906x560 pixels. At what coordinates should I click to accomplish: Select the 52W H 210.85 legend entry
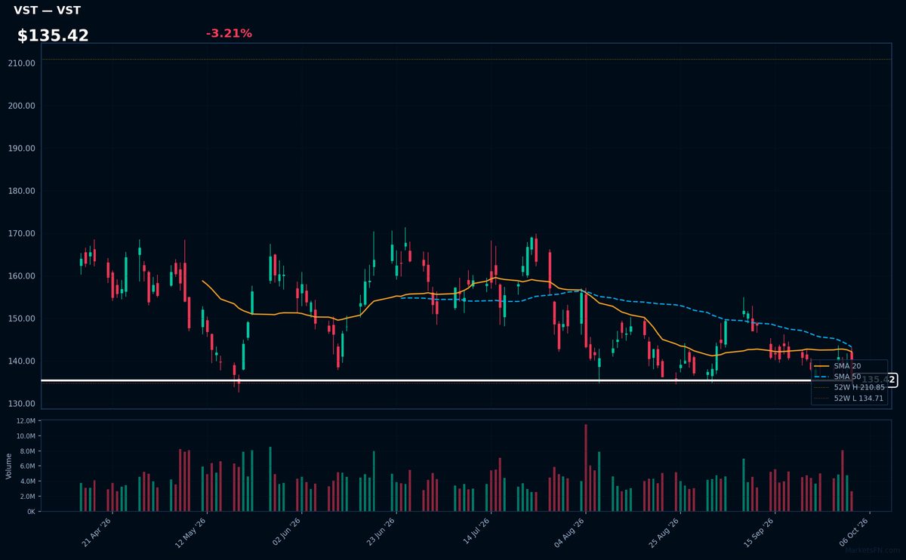tap(849, 387)
